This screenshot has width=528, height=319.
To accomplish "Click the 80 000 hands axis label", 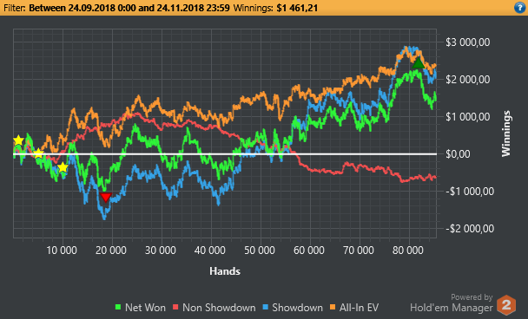I will click(408, 251).
